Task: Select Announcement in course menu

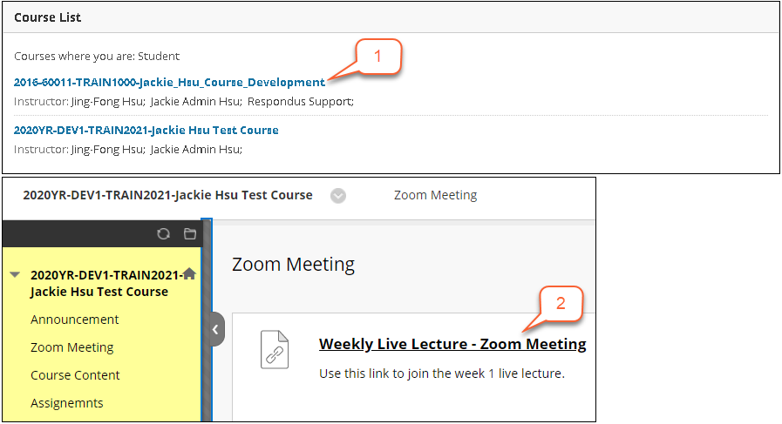Action: (x=75, y=320)
